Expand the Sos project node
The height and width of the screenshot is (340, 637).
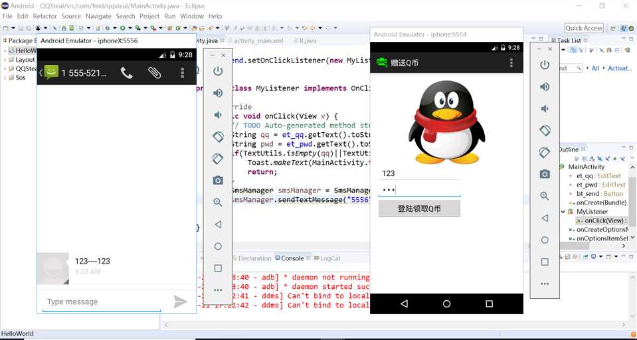coord(5,78)
